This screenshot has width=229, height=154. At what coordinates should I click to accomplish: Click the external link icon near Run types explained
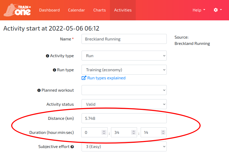point(83,78)
